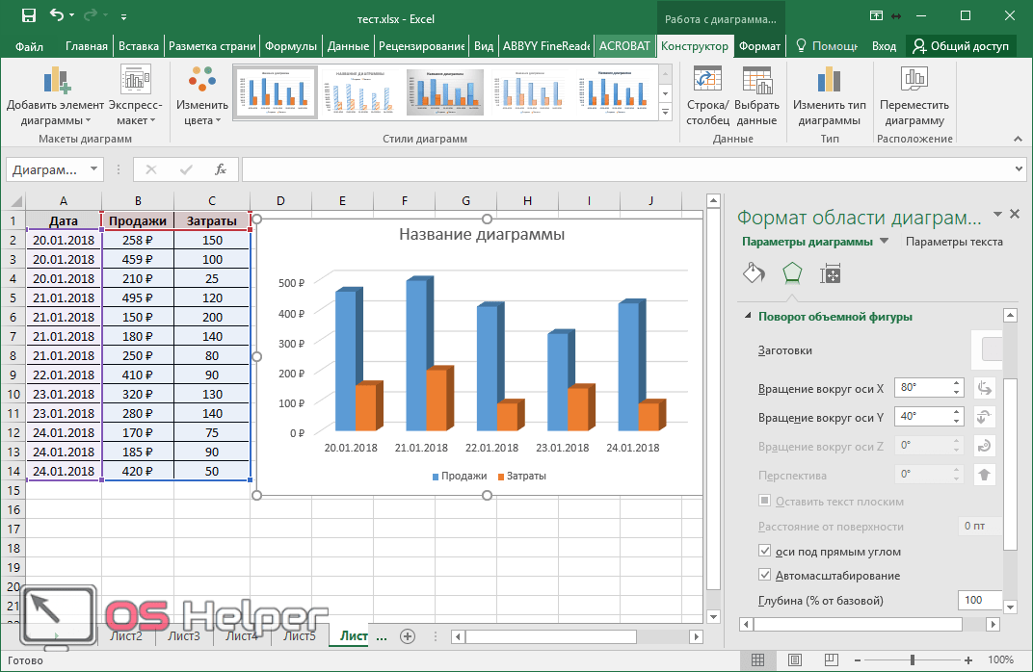
Task: Click Общий доступ share button
Action: point(960,46)
